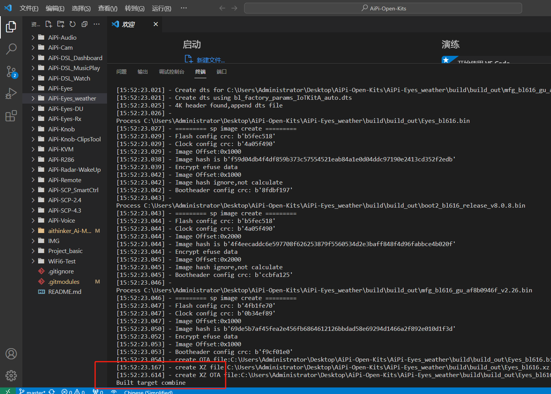551x394 pixels.
Task: Go back with the navigation arrow
Action: pos(222,8)
